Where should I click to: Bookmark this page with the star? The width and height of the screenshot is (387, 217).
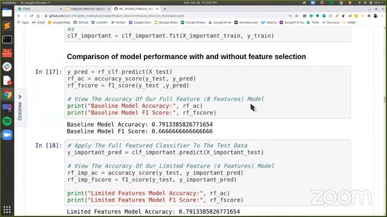click(297, 16)
